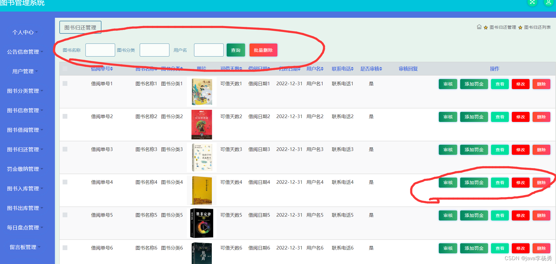Click the green 查询 search button

click(236, 50)
